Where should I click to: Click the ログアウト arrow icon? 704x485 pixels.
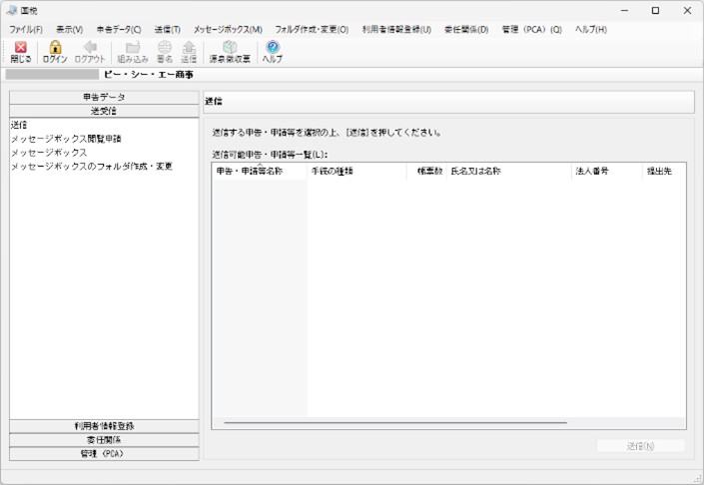pos(90,47)
